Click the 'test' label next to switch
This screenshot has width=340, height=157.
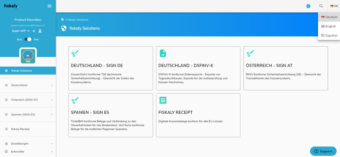19,39
